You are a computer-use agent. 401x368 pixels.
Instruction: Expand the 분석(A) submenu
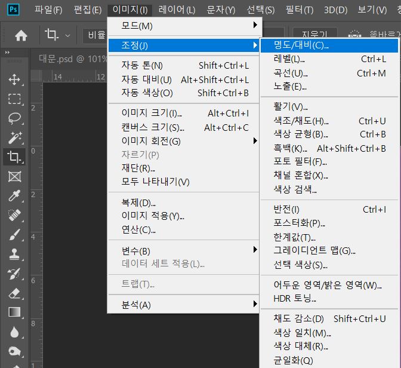[x=184, y=305]
